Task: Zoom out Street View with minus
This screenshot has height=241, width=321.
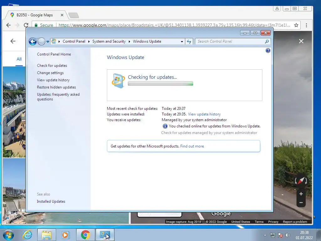Action: 301,203
